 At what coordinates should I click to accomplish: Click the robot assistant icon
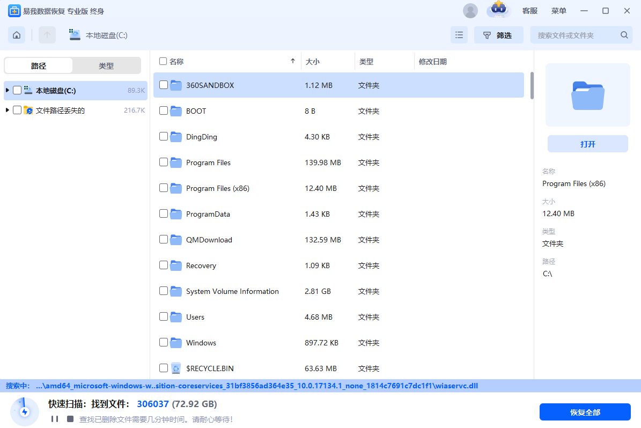498,10
